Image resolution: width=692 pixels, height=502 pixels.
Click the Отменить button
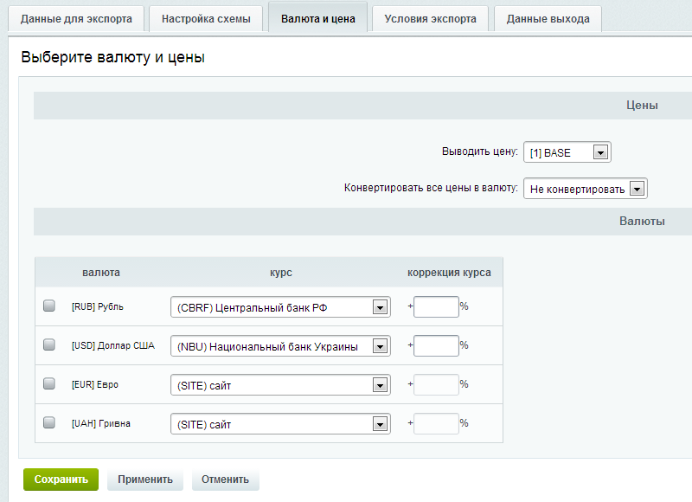tap(225, 479)
